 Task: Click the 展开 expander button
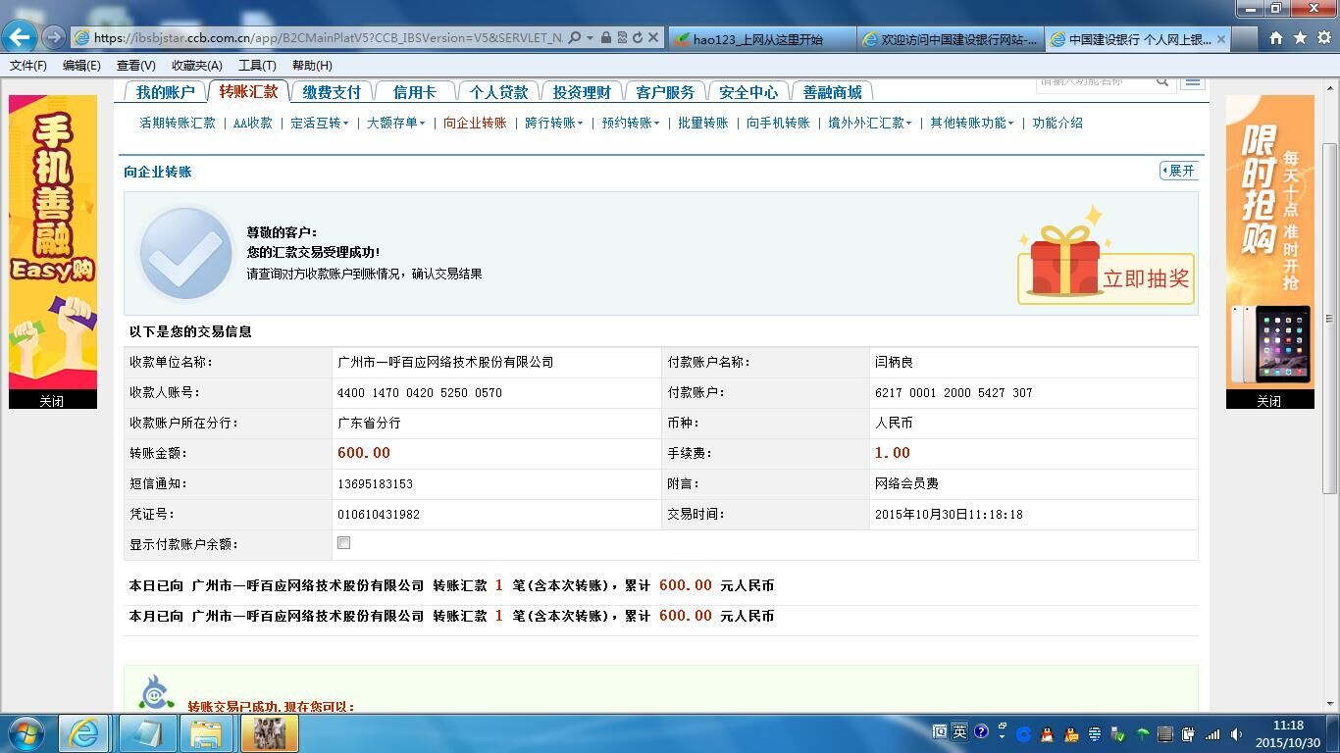pos(1179,171)
